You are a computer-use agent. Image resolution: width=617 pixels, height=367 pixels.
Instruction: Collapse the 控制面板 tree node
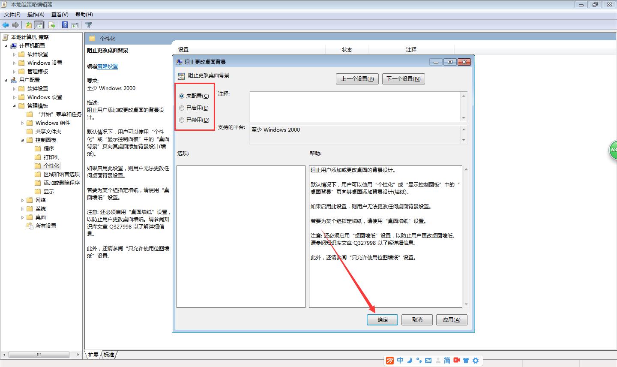(22, 140)
